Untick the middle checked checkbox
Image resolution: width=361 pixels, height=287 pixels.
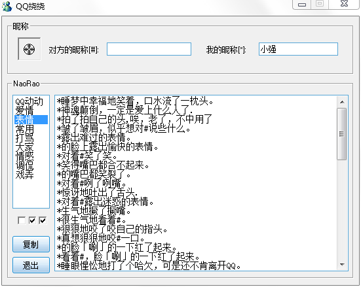tap(32, 220)
